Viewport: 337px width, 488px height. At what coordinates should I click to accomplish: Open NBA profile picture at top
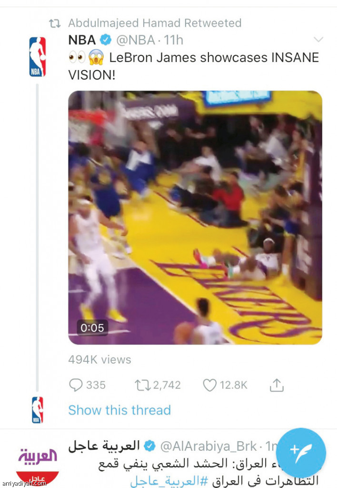(x=38, y=57)
